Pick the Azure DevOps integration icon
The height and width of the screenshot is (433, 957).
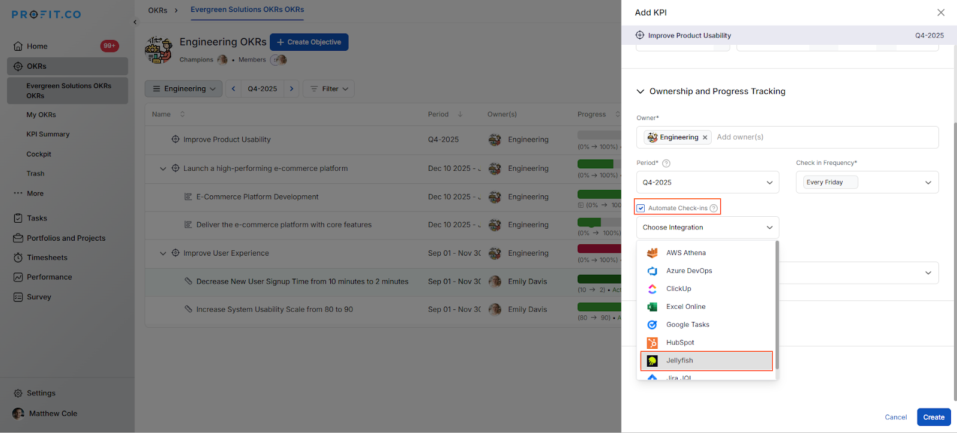click(x=653, y=271)
